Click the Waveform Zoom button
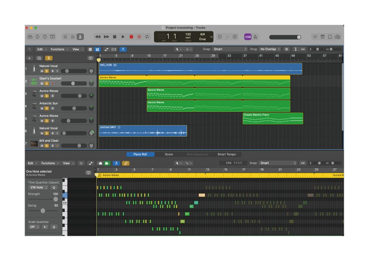369x261 pixels. (286, 49)
